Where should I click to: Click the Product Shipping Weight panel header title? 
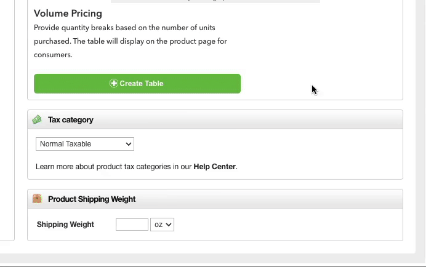(92, 199)
